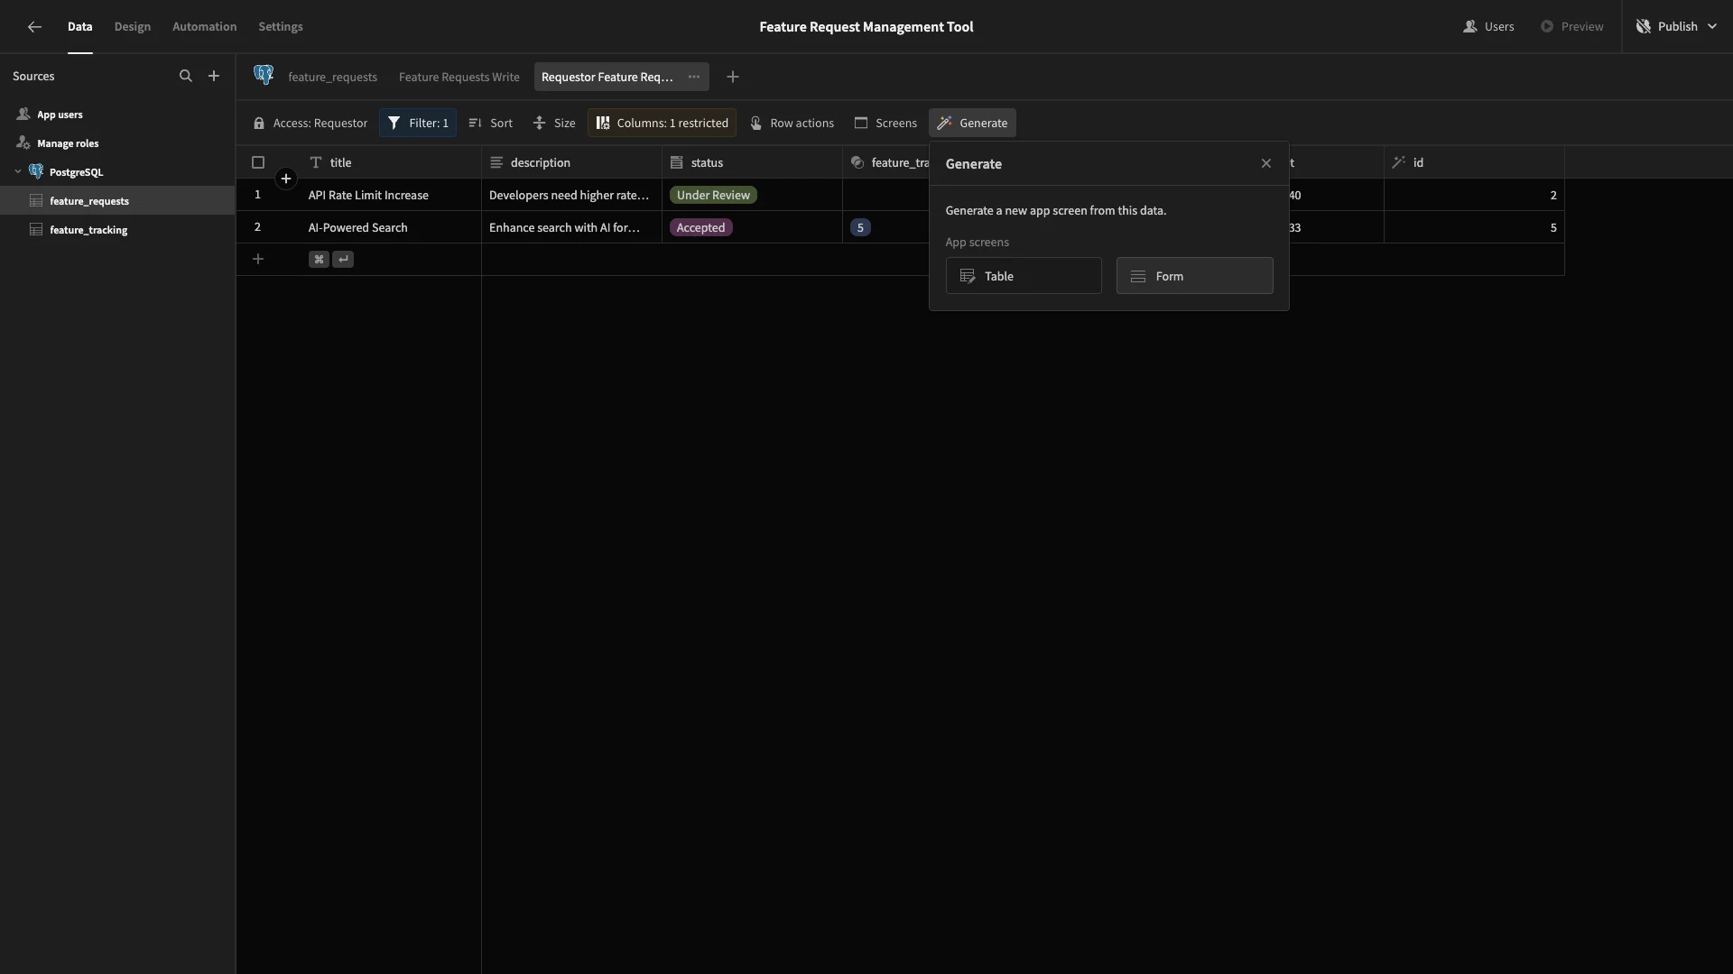The height and width of the screenshot is (974, 1733).
Task: Click the Preview button
Action: tap(1571, 27)
